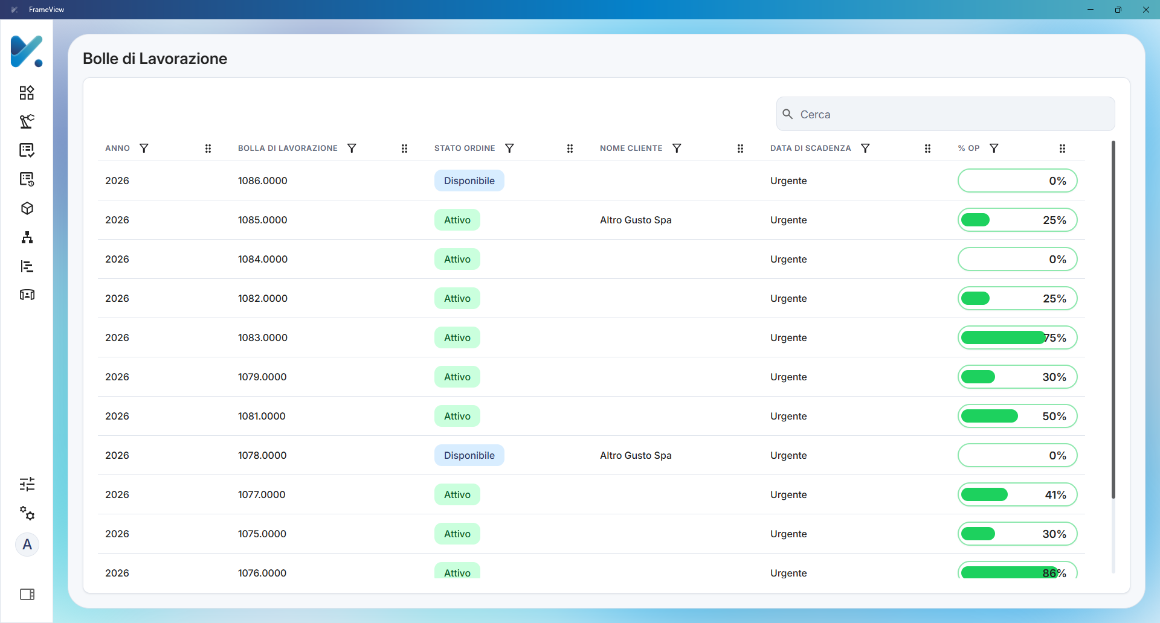The width and height of the screenshot is (1160, 623).
Task: Click the search magnifier icon
Action: (788, 114)
